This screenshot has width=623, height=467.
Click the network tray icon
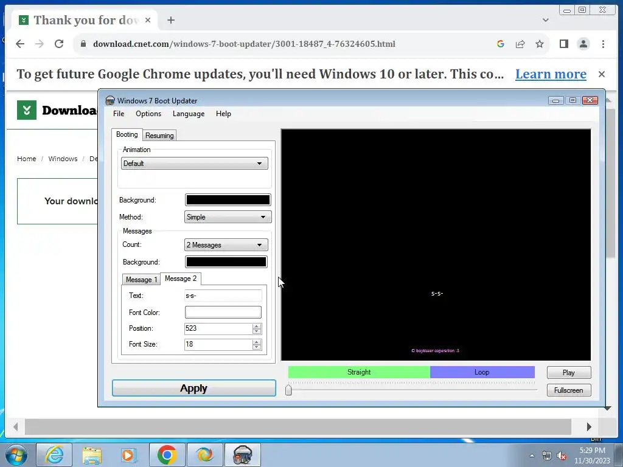[547, 456]
